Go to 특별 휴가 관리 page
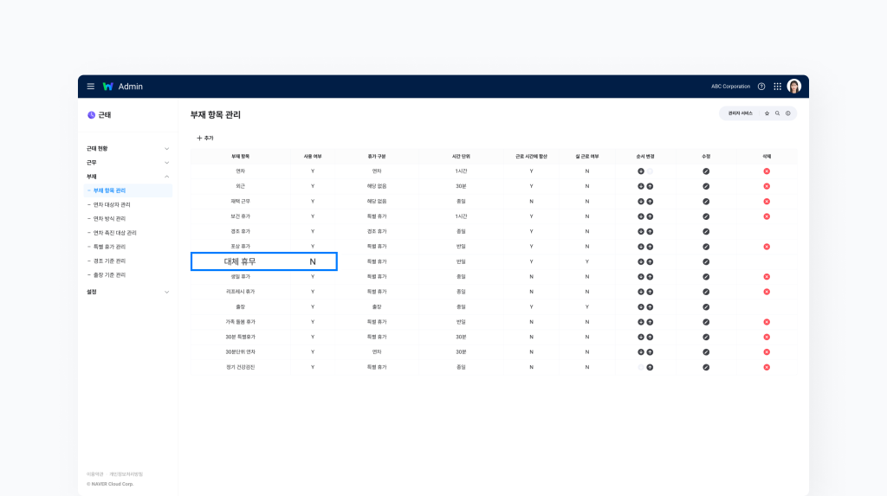887x496 pixels. click(x=109, y=247)
